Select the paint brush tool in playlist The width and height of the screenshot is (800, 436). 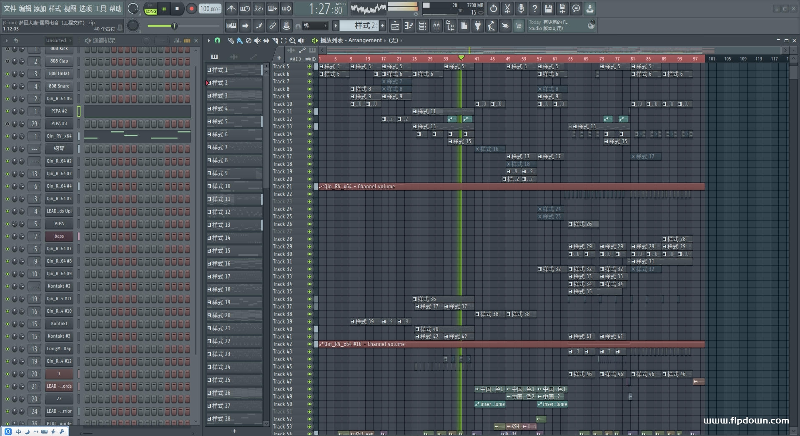[x=240, y=40]
